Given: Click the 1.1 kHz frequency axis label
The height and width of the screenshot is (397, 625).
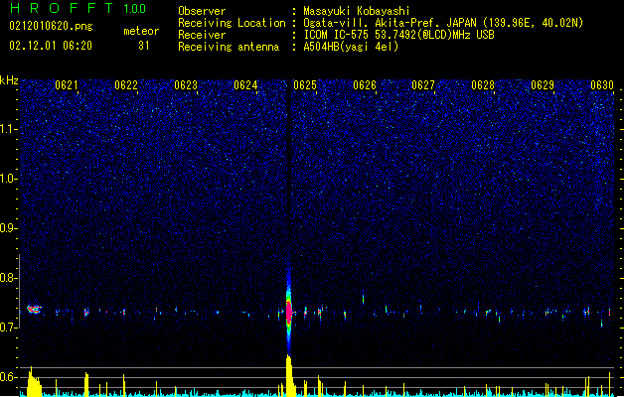Looking at the screenshot, I should click(x=8, y=129).
